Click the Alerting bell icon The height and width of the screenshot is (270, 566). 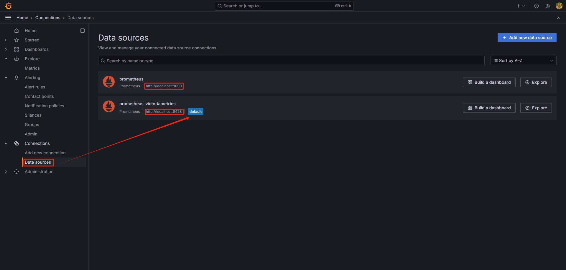click(x=17, y=78)
